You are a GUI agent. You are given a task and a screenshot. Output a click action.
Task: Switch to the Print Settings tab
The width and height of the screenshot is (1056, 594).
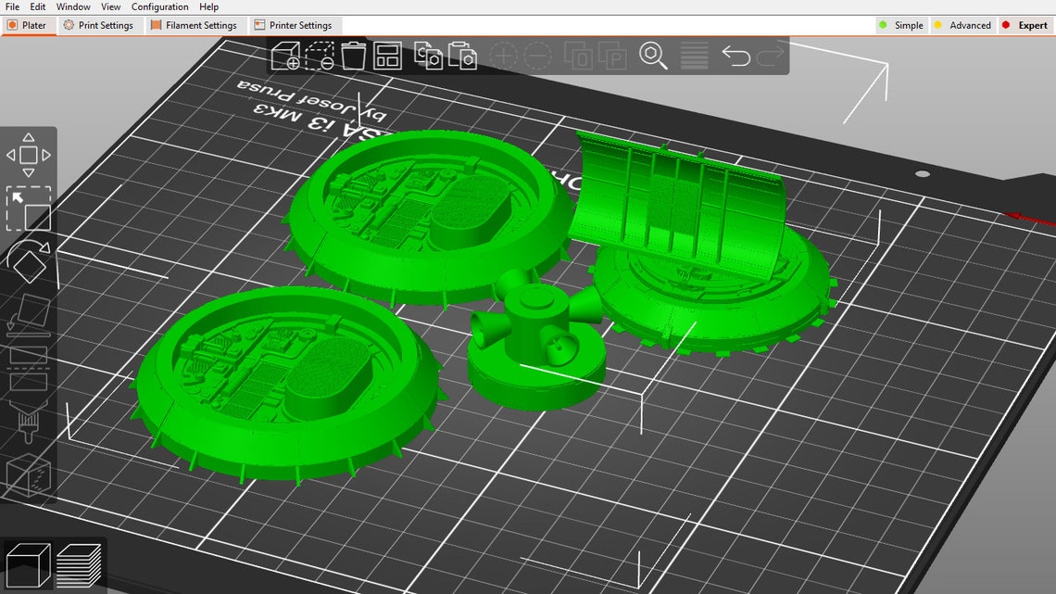click(x=98, y=25)
